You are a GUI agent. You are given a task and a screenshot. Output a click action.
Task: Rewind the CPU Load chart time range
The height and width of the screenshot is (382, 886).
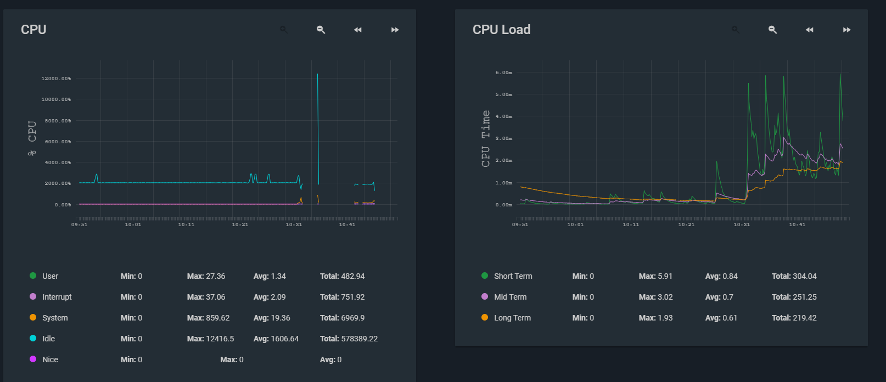(x=810, y=30)
